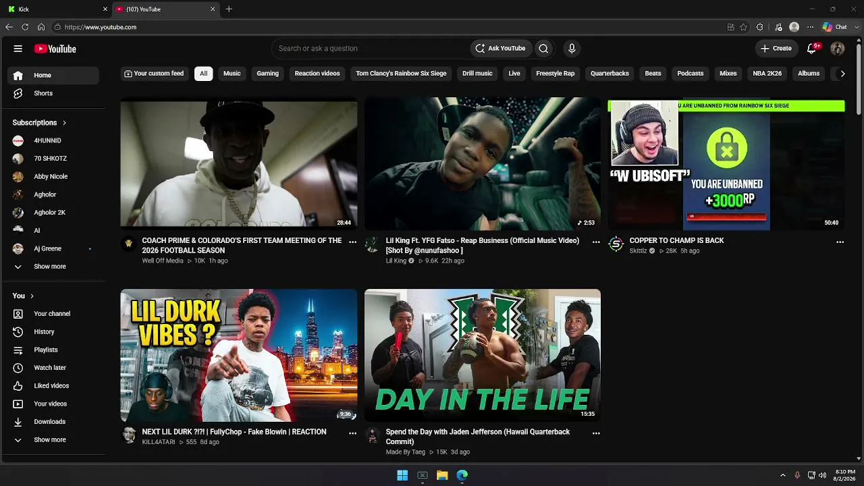This screenshot has height=486, width=864.
Task: Go to Shorts in the sidebar
Action: tap(52, 93)
